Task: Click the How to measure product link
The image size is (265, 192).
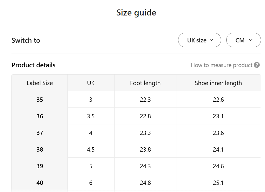Action: [x=221, y=65]
